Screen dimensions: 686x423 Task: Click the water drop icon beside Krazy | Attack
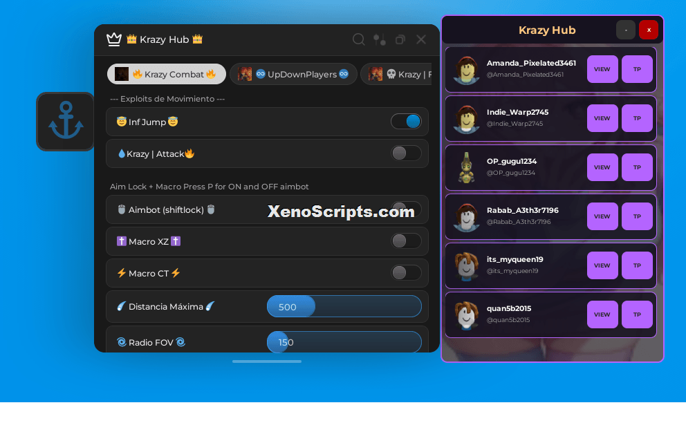(x=122, y=153)
